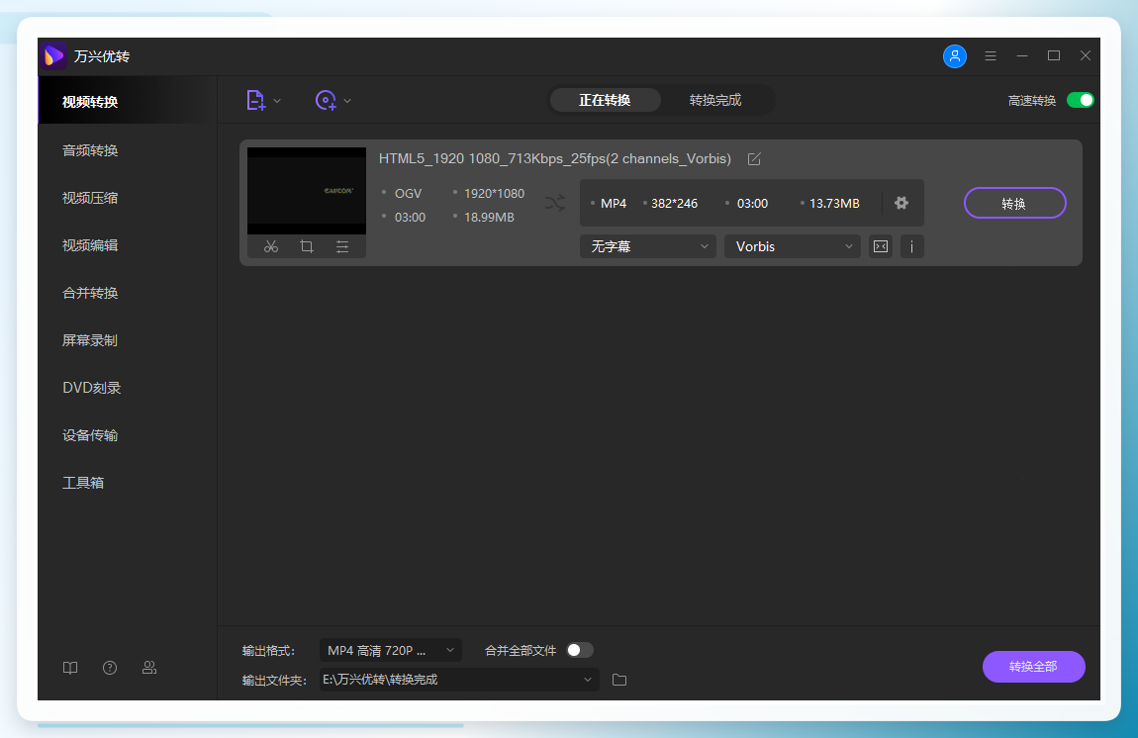Click the preview screen icon next to Vorbis
Viewport: 1138px width, 738px height.
click(x=881, y=246)
